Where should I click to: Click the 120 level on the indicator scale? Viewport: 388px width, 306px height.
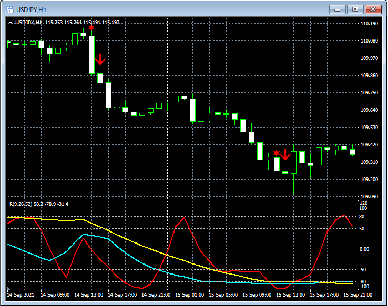[x=364, y=203]
